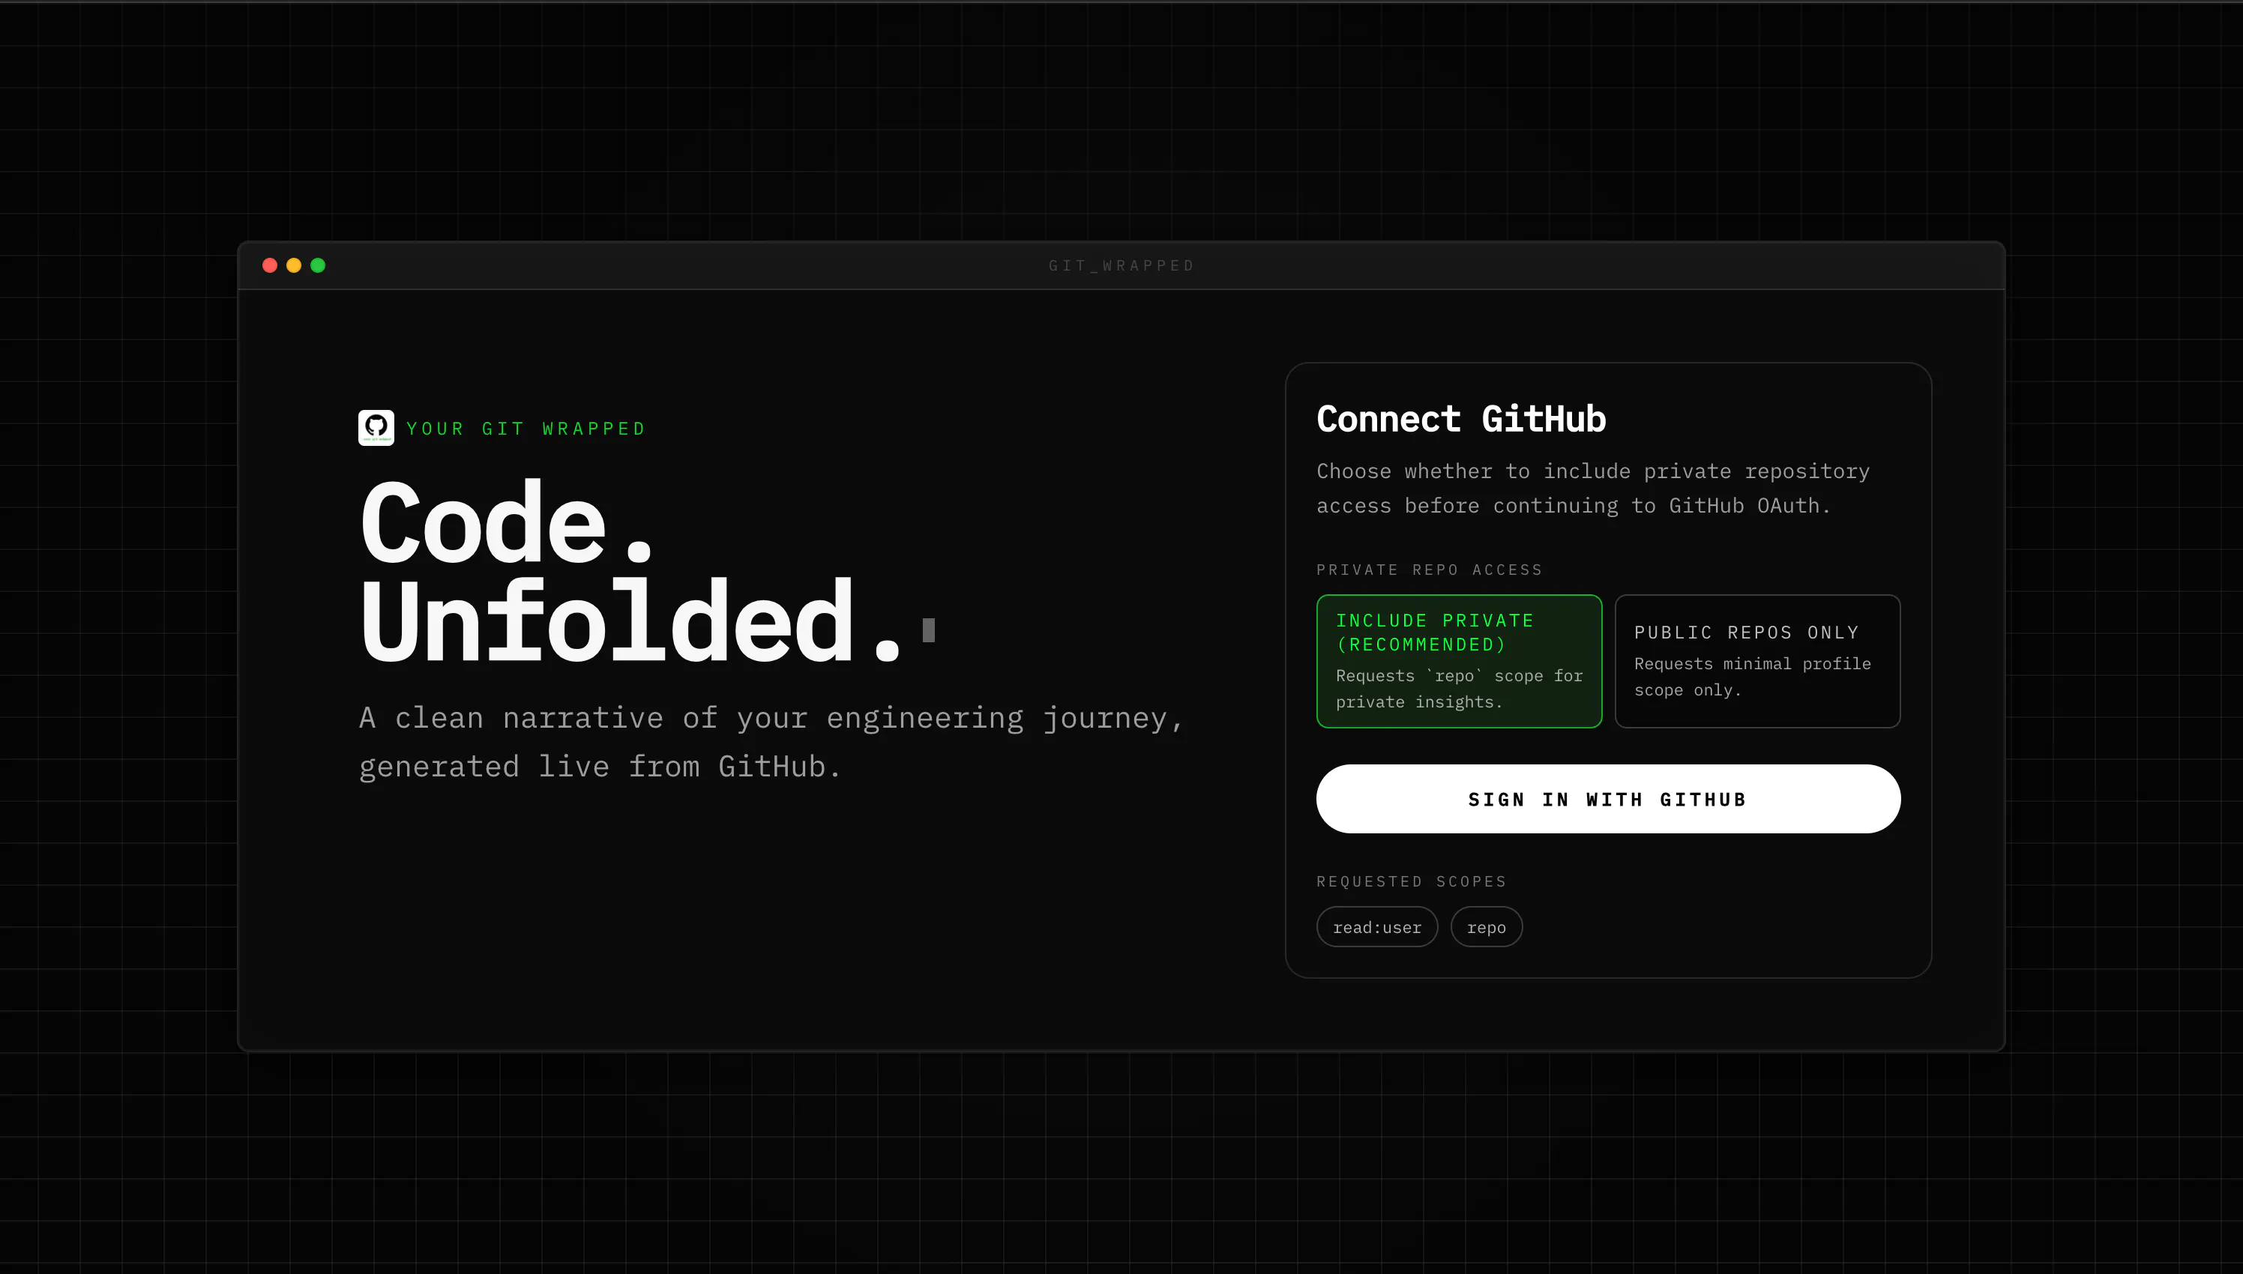Click the PRIVATE REPO ACCESS label
Viewport: 2243px width, 1274px height.
[1429, 570]
